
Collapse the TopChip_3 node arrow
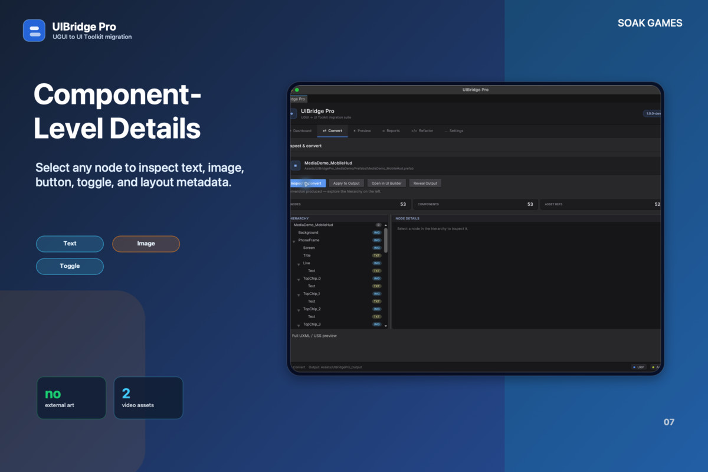(299, 326)
